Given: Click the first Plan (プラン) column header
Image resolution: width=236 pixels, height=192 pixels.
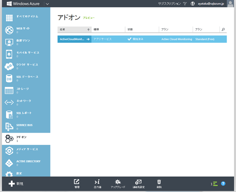Looking at the screenshot, I should (176, 29).
